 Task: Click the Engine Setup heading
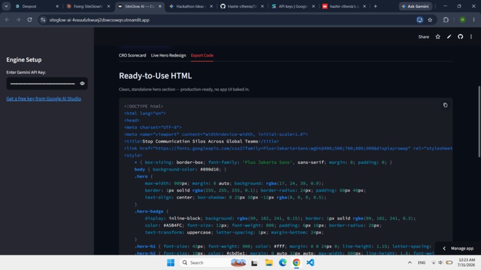click(x=24, y=60)
